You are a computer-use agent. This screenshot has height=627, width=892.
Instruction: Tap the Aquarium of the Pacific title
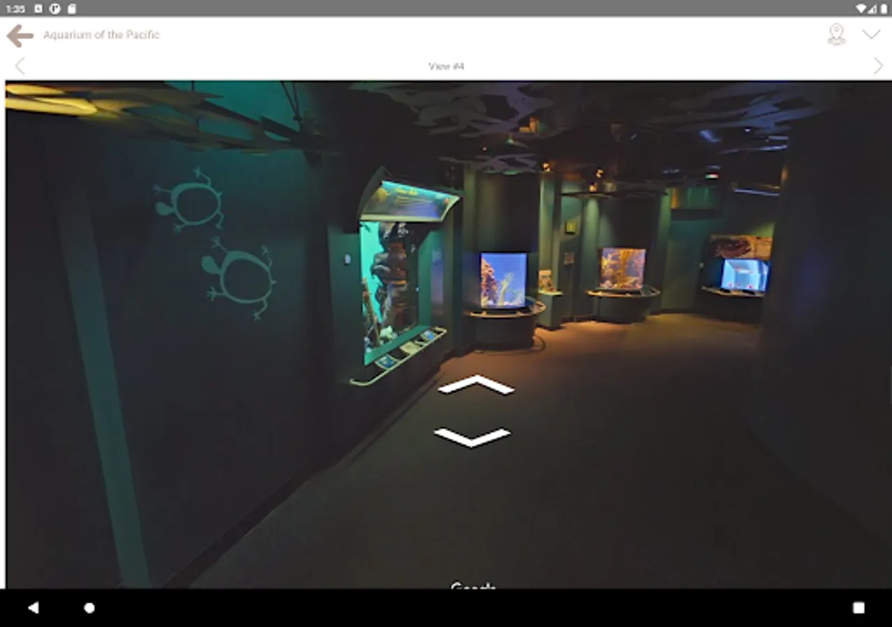click(x=102, y=35)
